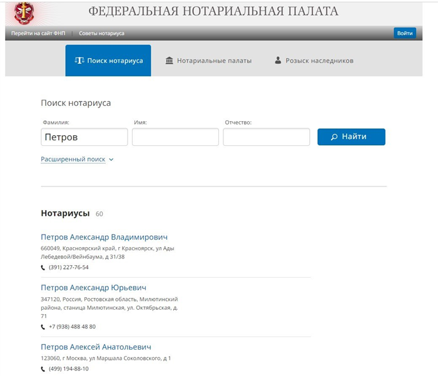Click the Фамилия: field label
The image size is (438, 376).
(56, 123)
